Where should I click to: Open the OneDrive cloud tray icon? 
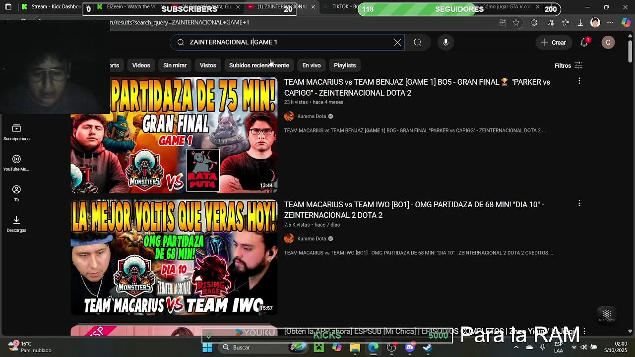click(x=529, y=348)
